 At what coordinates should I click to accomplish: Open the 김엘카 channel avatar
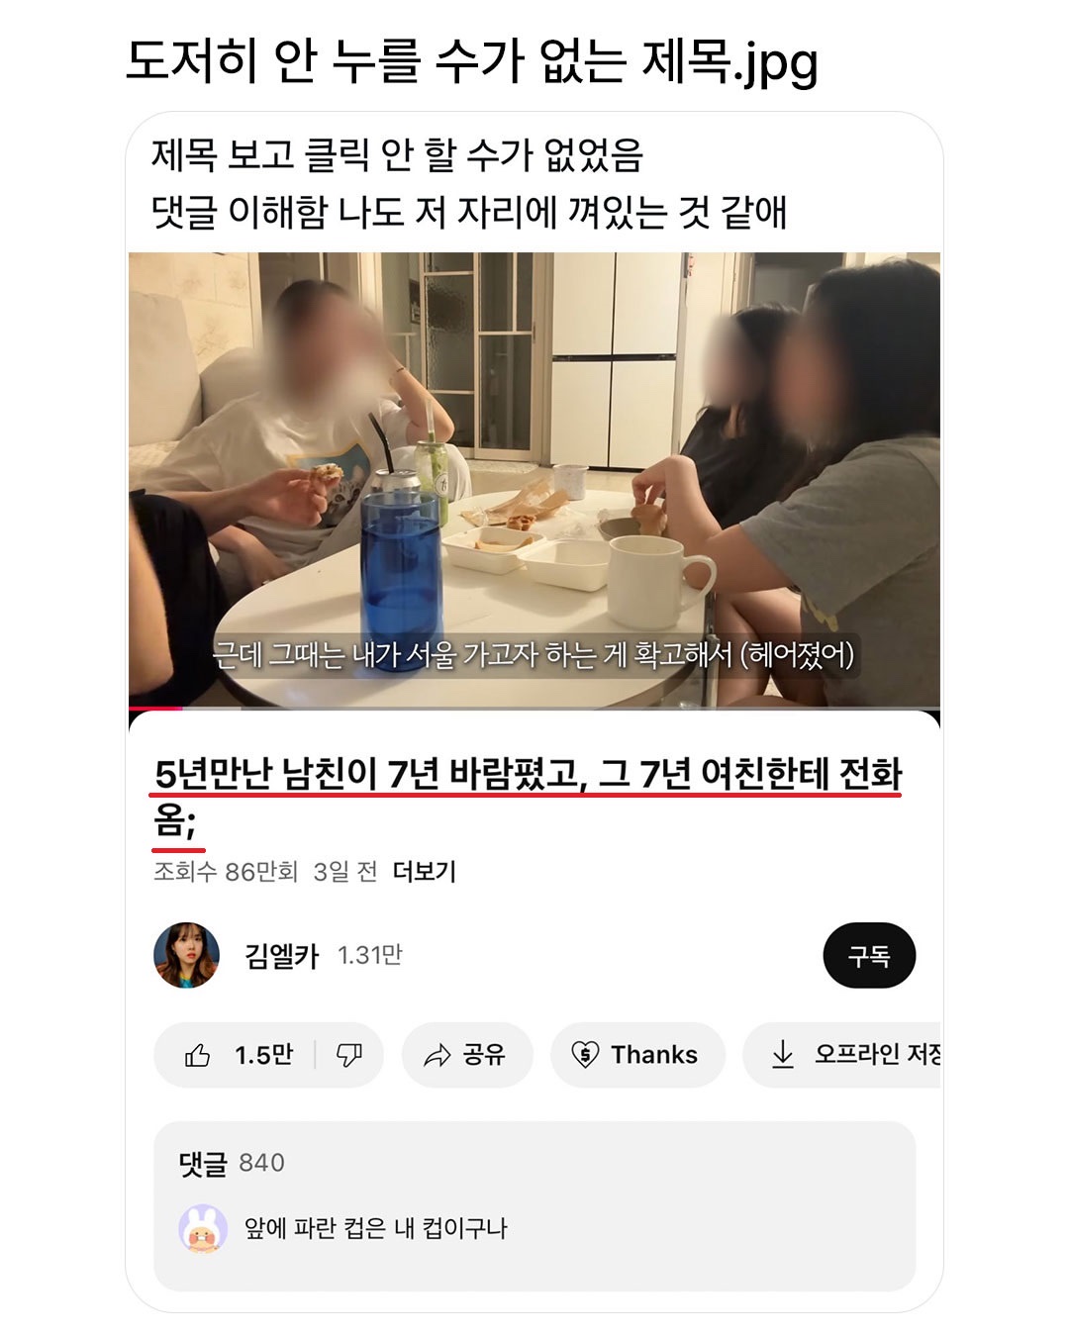(186, 955)
